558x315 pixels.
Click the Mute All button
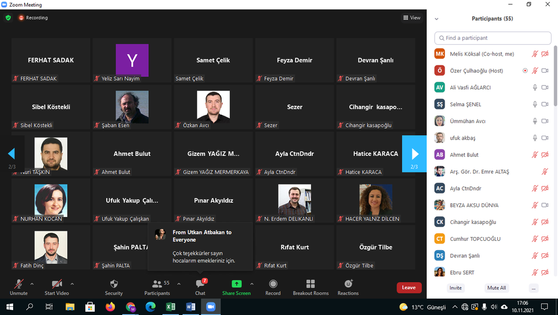click(496, 288)
